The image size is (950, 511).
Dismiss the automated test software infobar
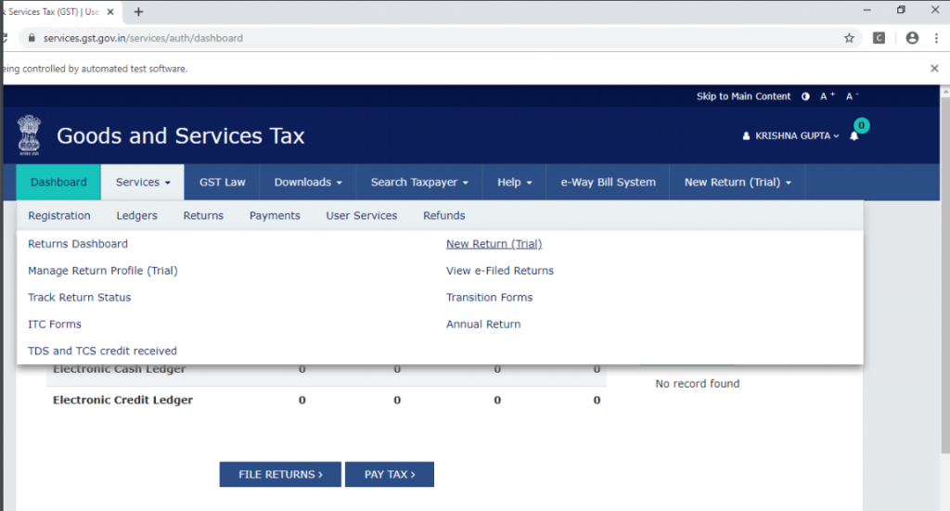(934, 69)
